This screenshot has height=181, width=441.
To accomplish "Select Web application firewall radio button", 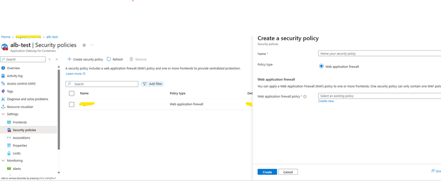I will click(321, 66).
